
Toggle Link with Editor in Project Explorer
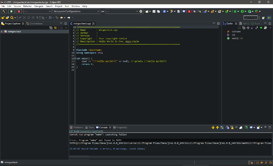coord(55,28)
